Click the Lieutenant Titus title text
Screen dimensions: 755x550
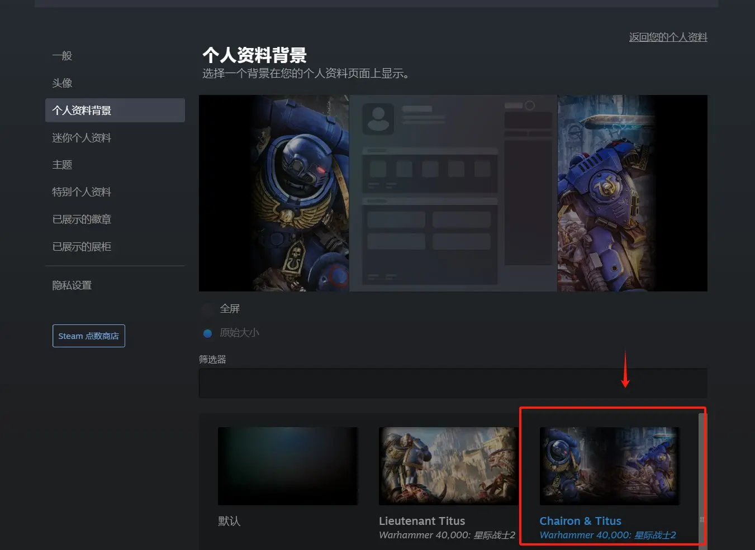tap(422, 521)
